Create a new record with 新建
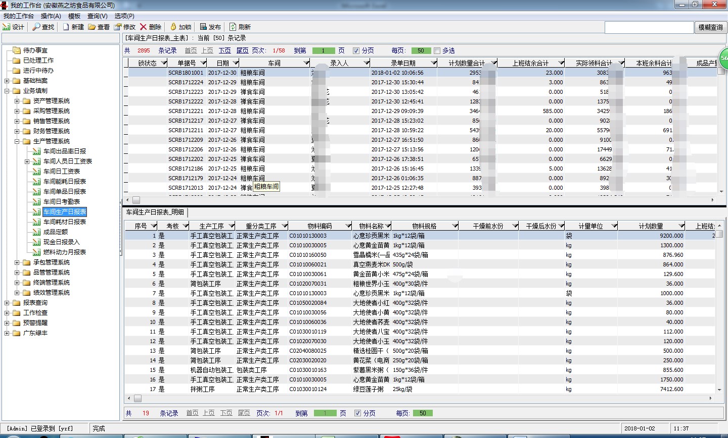728x438 pixels. pyautogui.click(x=66, y=27)
